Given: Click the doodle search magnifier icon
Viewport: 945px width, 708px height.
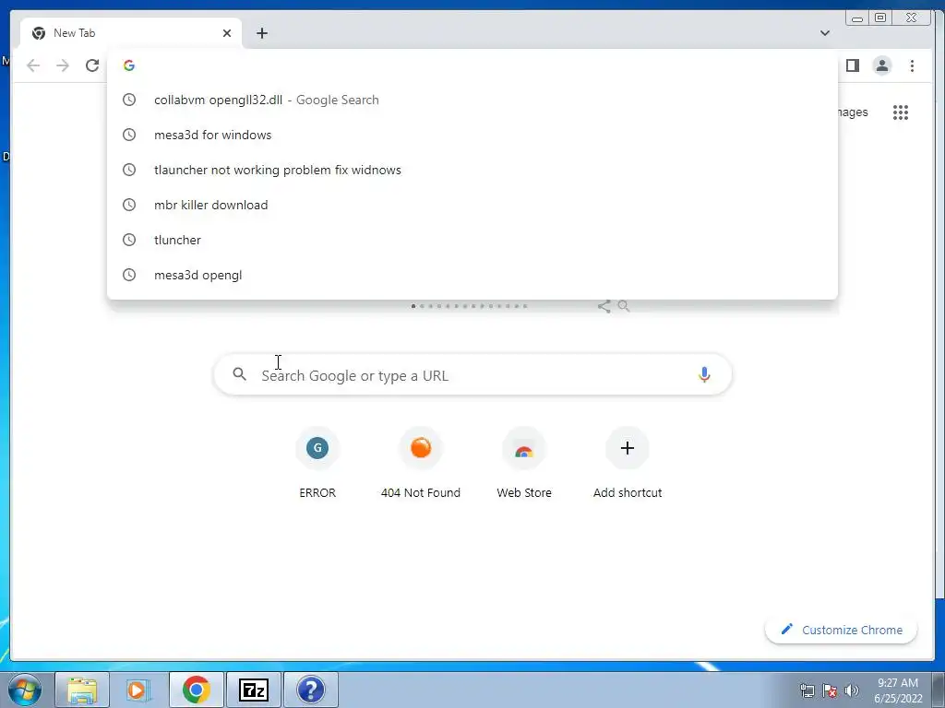Looking at the screenshot, I should point(624,306).
